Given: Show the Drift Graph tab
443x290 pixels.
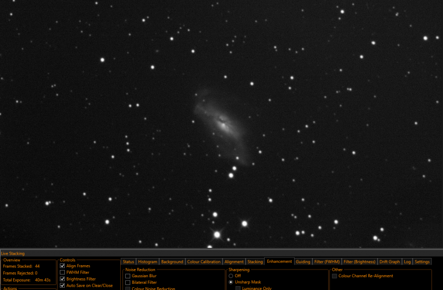Looking at the screenshot, I should pyautogui.click(x=390, y=262).
